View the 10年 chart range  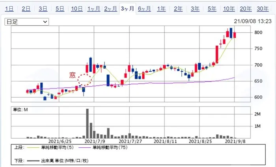(x=229, y=9)
